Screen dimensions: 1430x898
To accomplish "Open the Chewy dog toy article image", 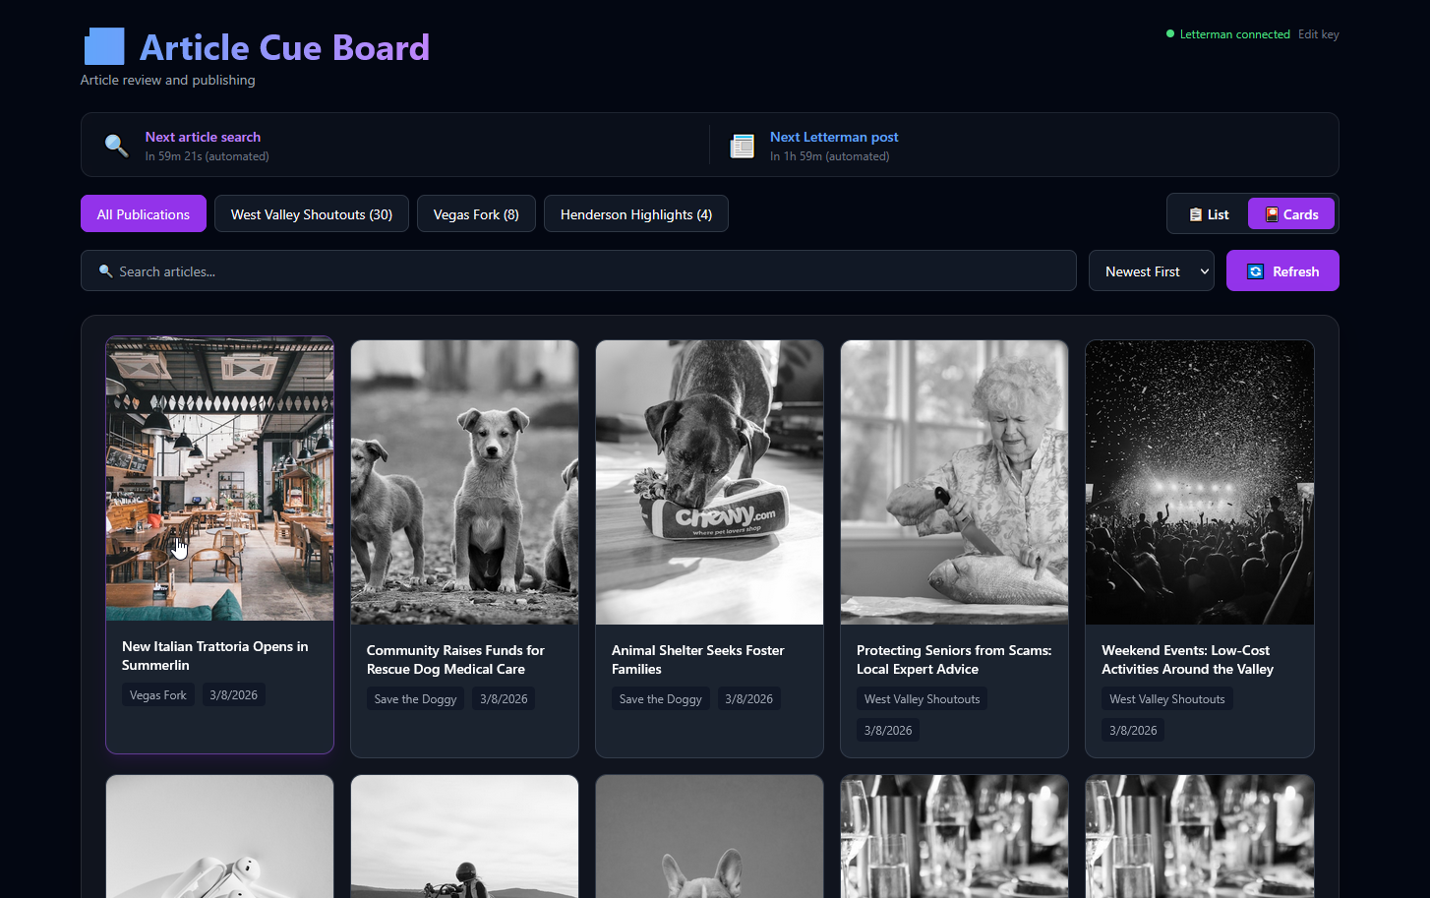I will [x=709, y=482].
